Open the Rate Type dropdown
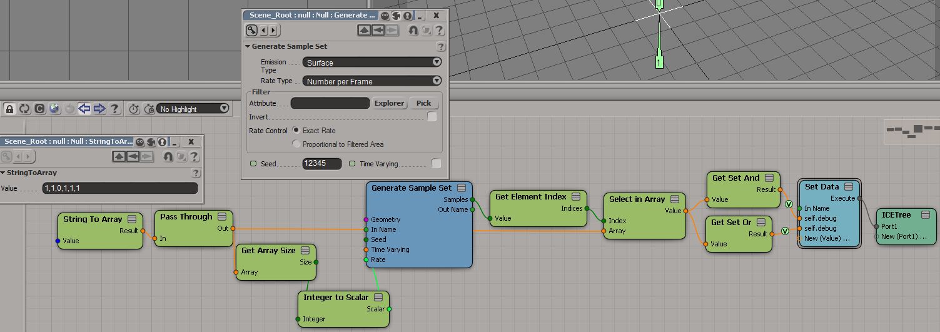Screen dimensions: 940x332 [372, 81]
